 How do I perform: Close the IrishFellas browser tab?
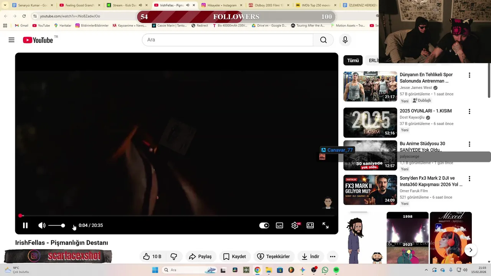[194, 5]
